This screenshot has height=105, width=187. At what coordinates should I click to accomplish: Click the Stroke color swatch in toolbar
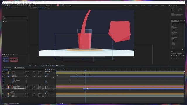click(x=63, y=5)
